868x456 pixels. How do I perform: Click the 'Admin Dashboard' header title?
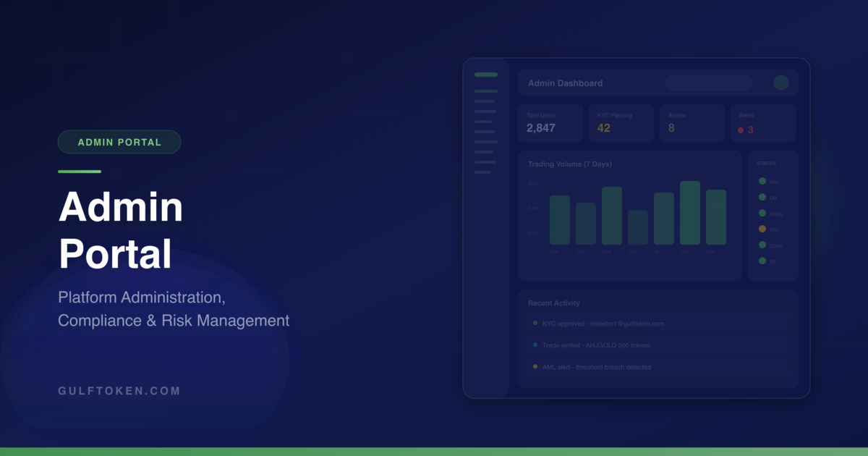point(565,83)
